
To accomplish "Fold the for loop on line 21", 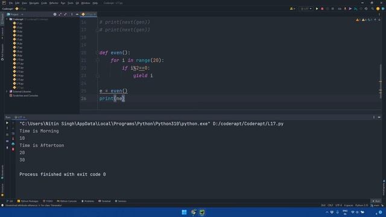I will coord(98,60).
